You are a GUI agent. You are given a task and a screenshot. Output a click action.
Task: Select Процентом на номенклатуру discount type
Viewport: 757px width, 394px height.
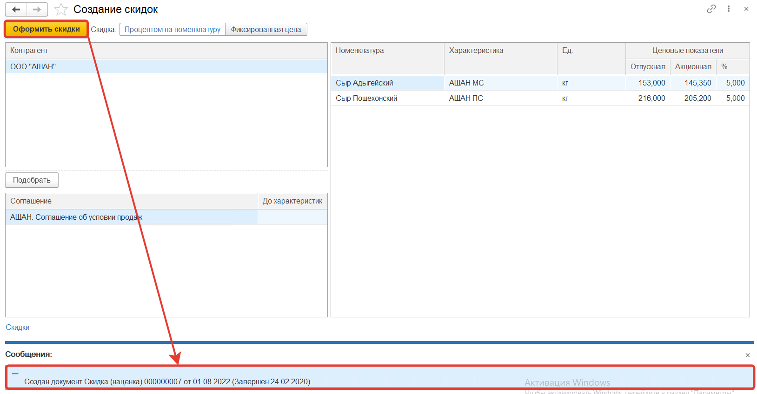tap(173, 29)
